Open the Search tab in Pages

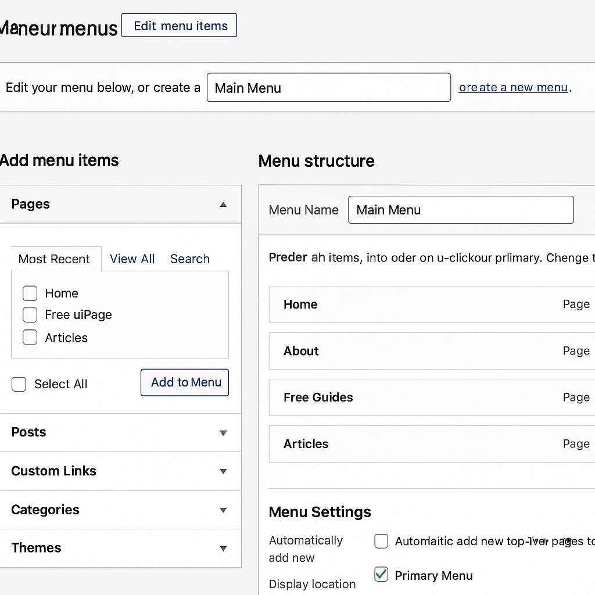click(x=189, y=259)
